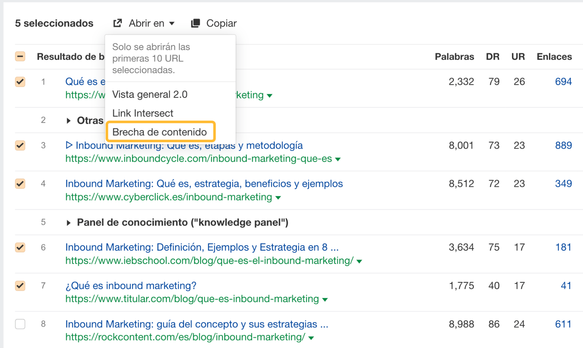583x348 pixels.
Task: Click the video play icon on result 3
Action: tap(69, 145)
